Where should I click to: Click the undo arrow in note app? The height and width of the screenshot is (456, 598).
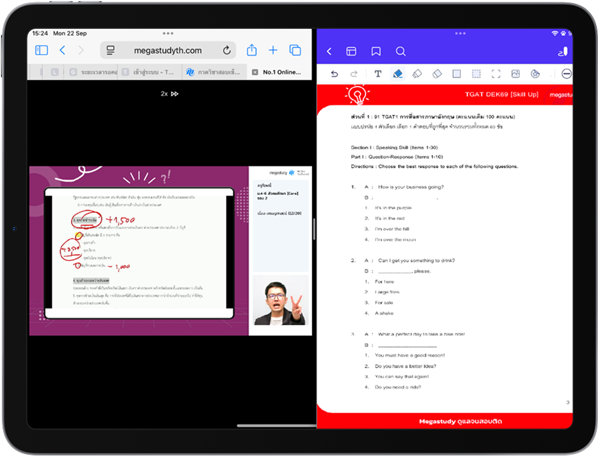[334, 74]
